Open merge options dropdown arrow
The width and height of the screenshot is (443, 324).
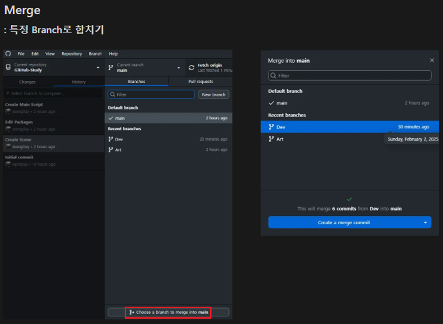tap(426, 223)
